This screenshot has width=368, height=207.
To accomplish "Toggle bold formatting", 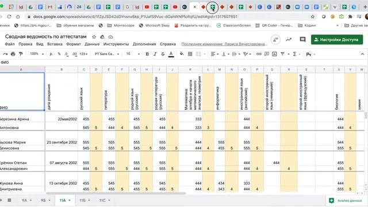I will pos(147,54).
